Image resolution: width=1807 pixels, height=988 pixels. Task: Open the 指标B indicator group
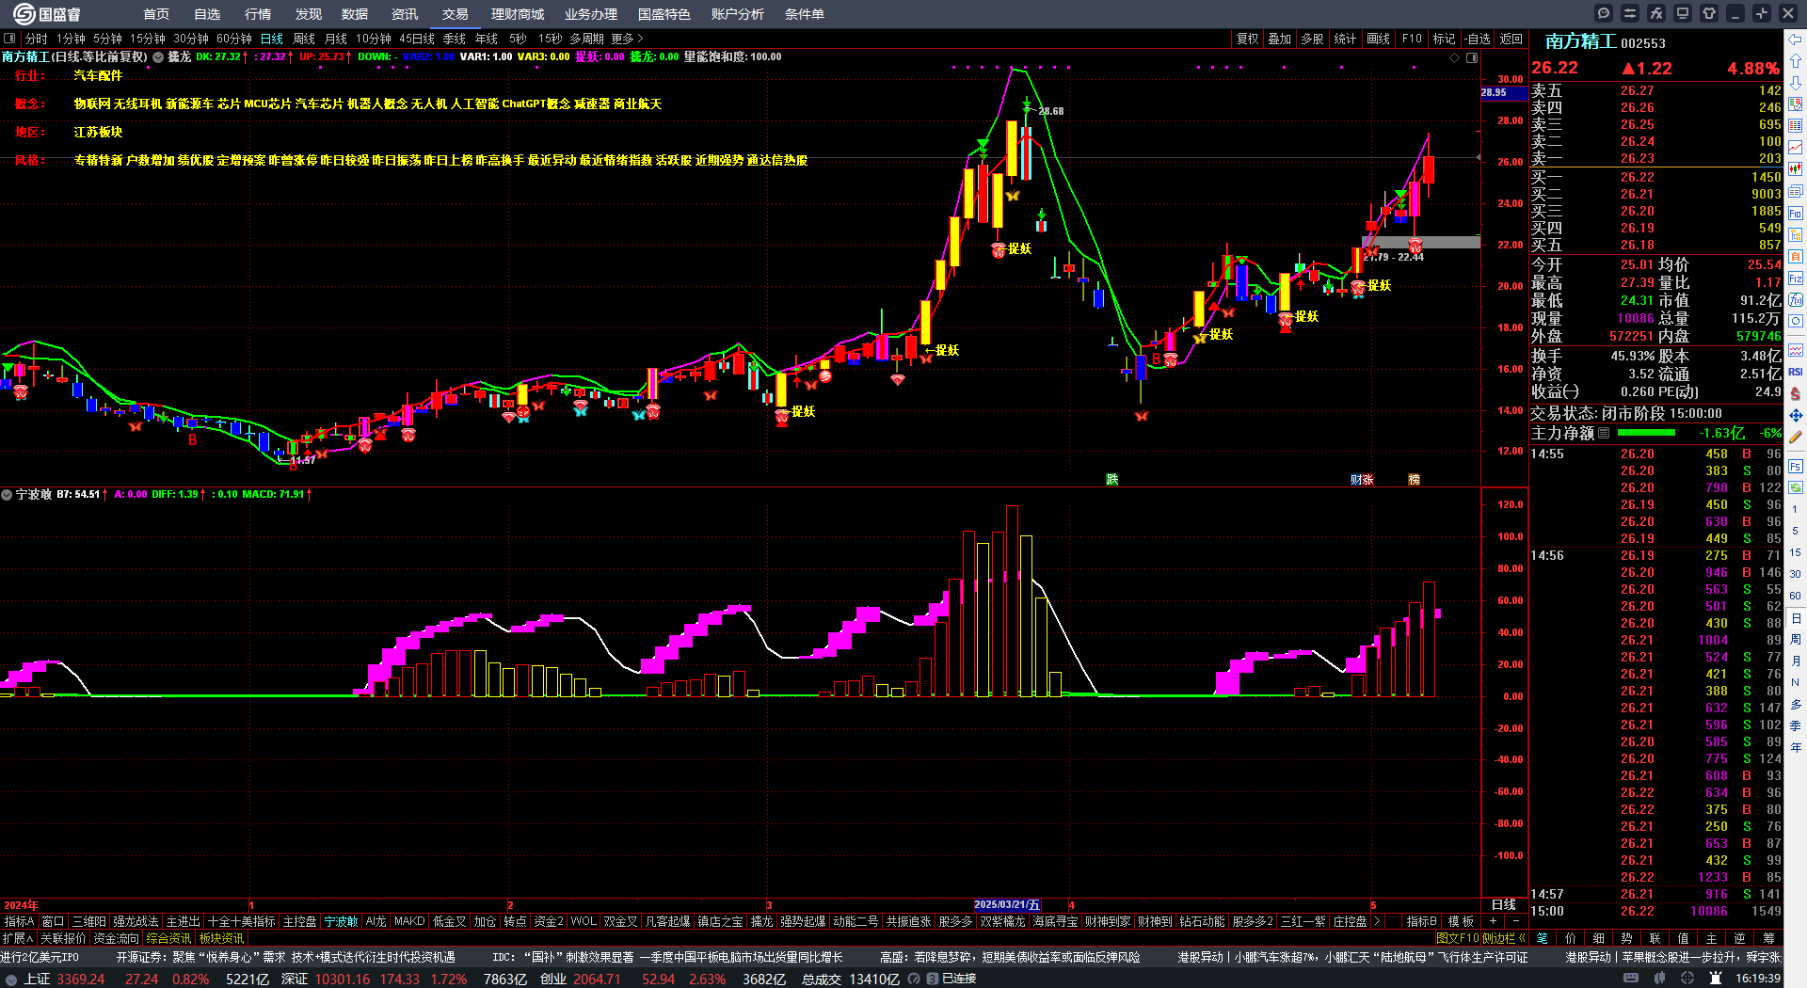point(1421,921)
